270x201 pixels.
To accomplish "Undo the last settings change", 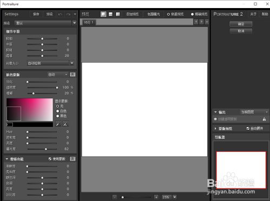I will (60, 14).
